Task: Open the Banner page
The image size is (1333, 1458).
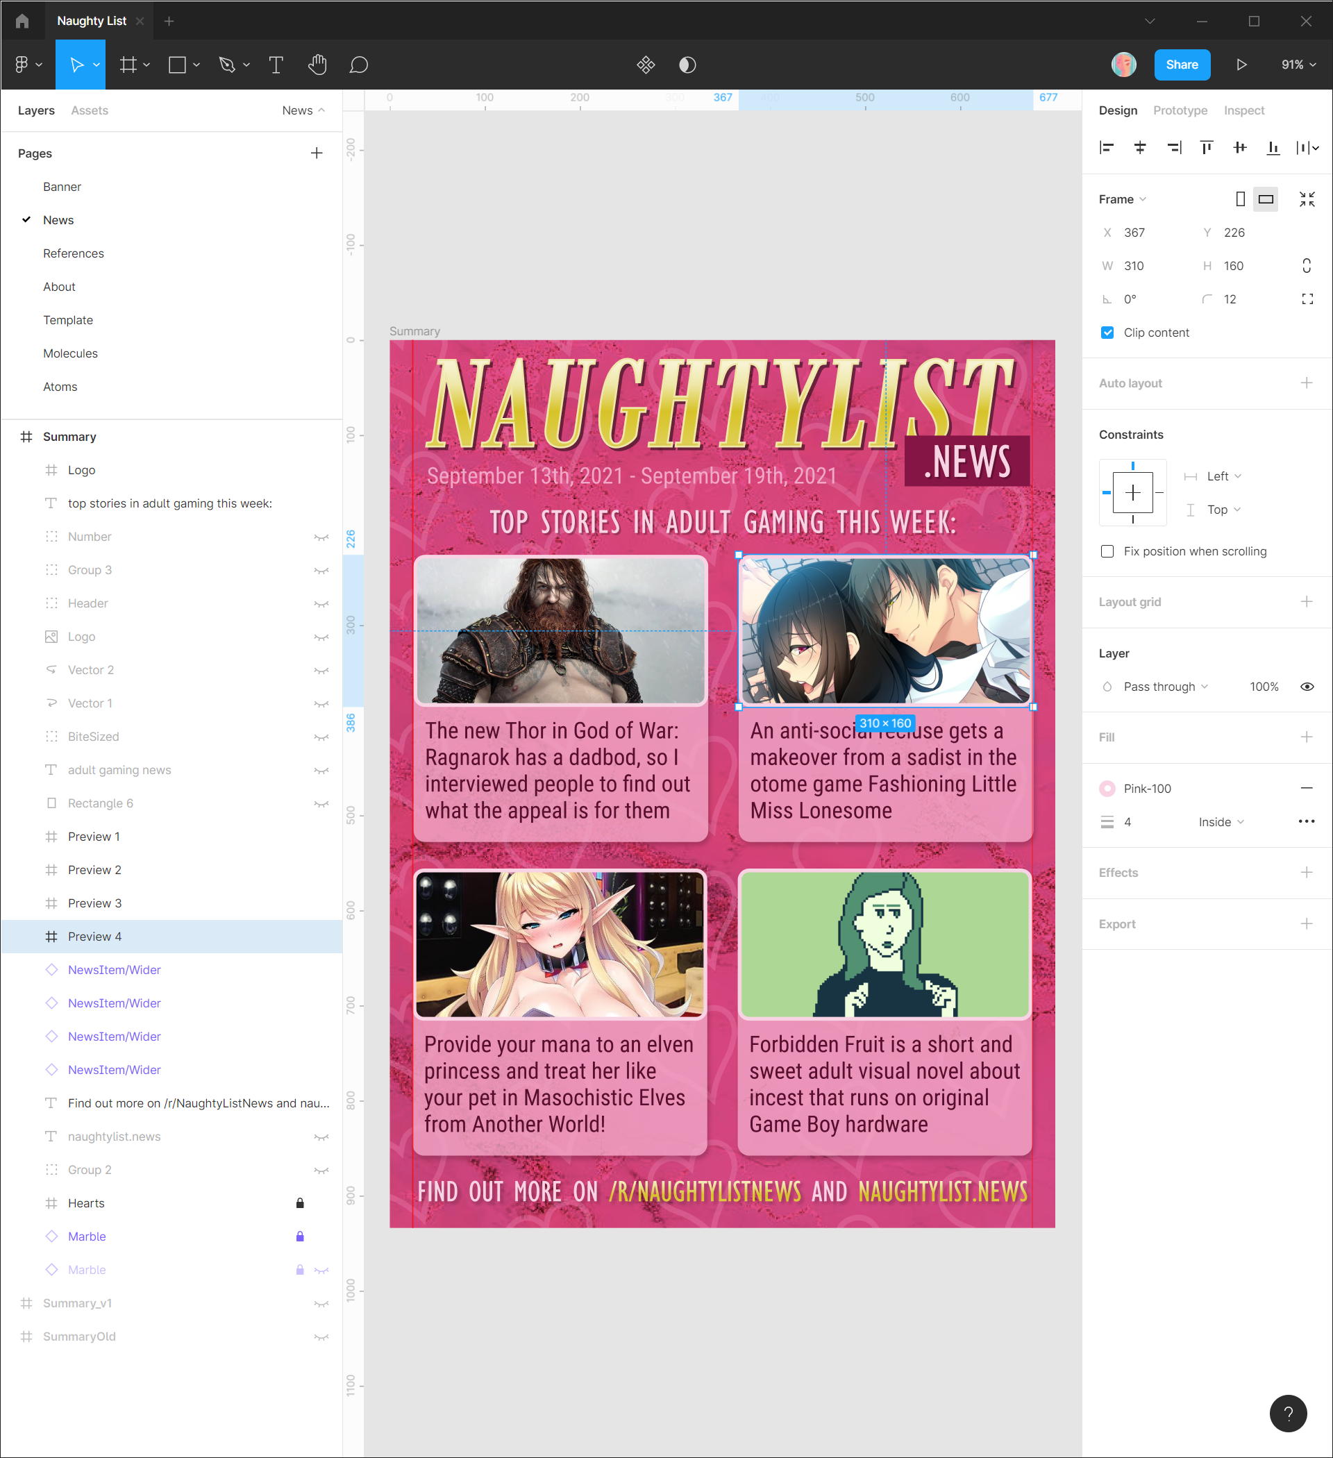Action: click(x=62, y=187)
